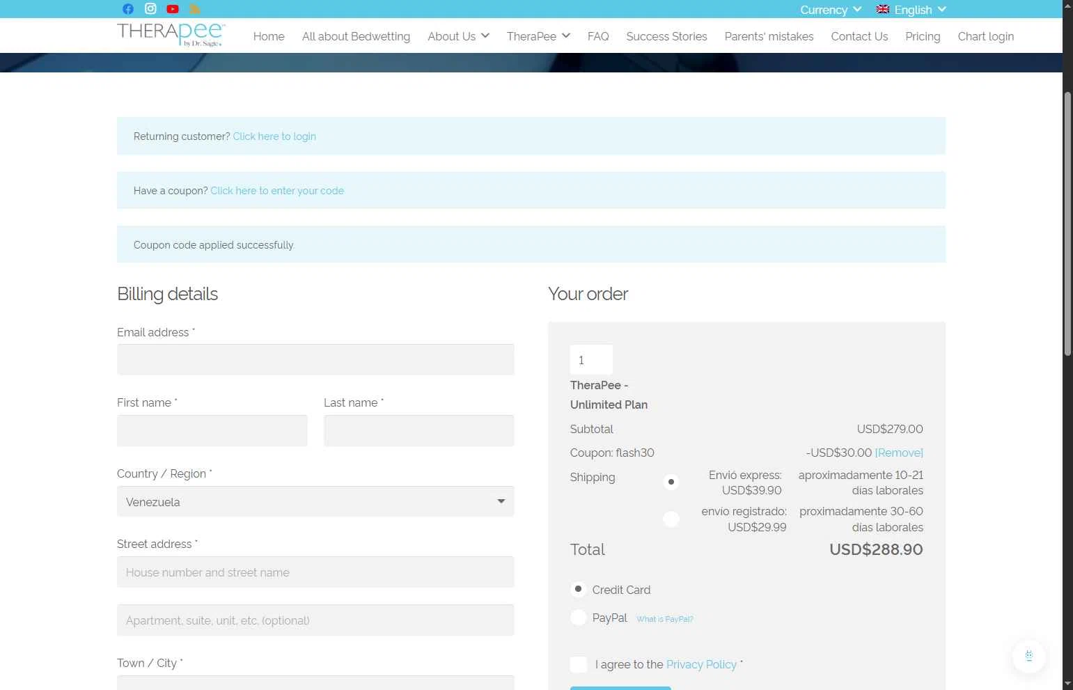Click here to login link
This screenshot has width=1073, height=690.
(274, 136)
